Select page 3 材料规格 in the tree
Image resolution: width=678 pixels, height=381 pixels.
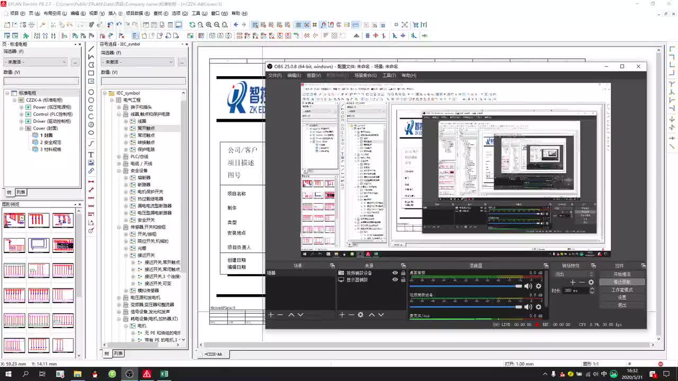pos(50,149)
